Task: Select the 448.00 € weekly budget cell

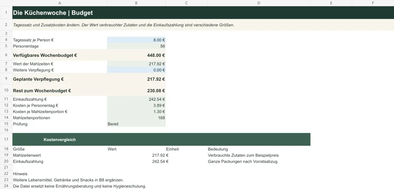Action: [136, 55]
